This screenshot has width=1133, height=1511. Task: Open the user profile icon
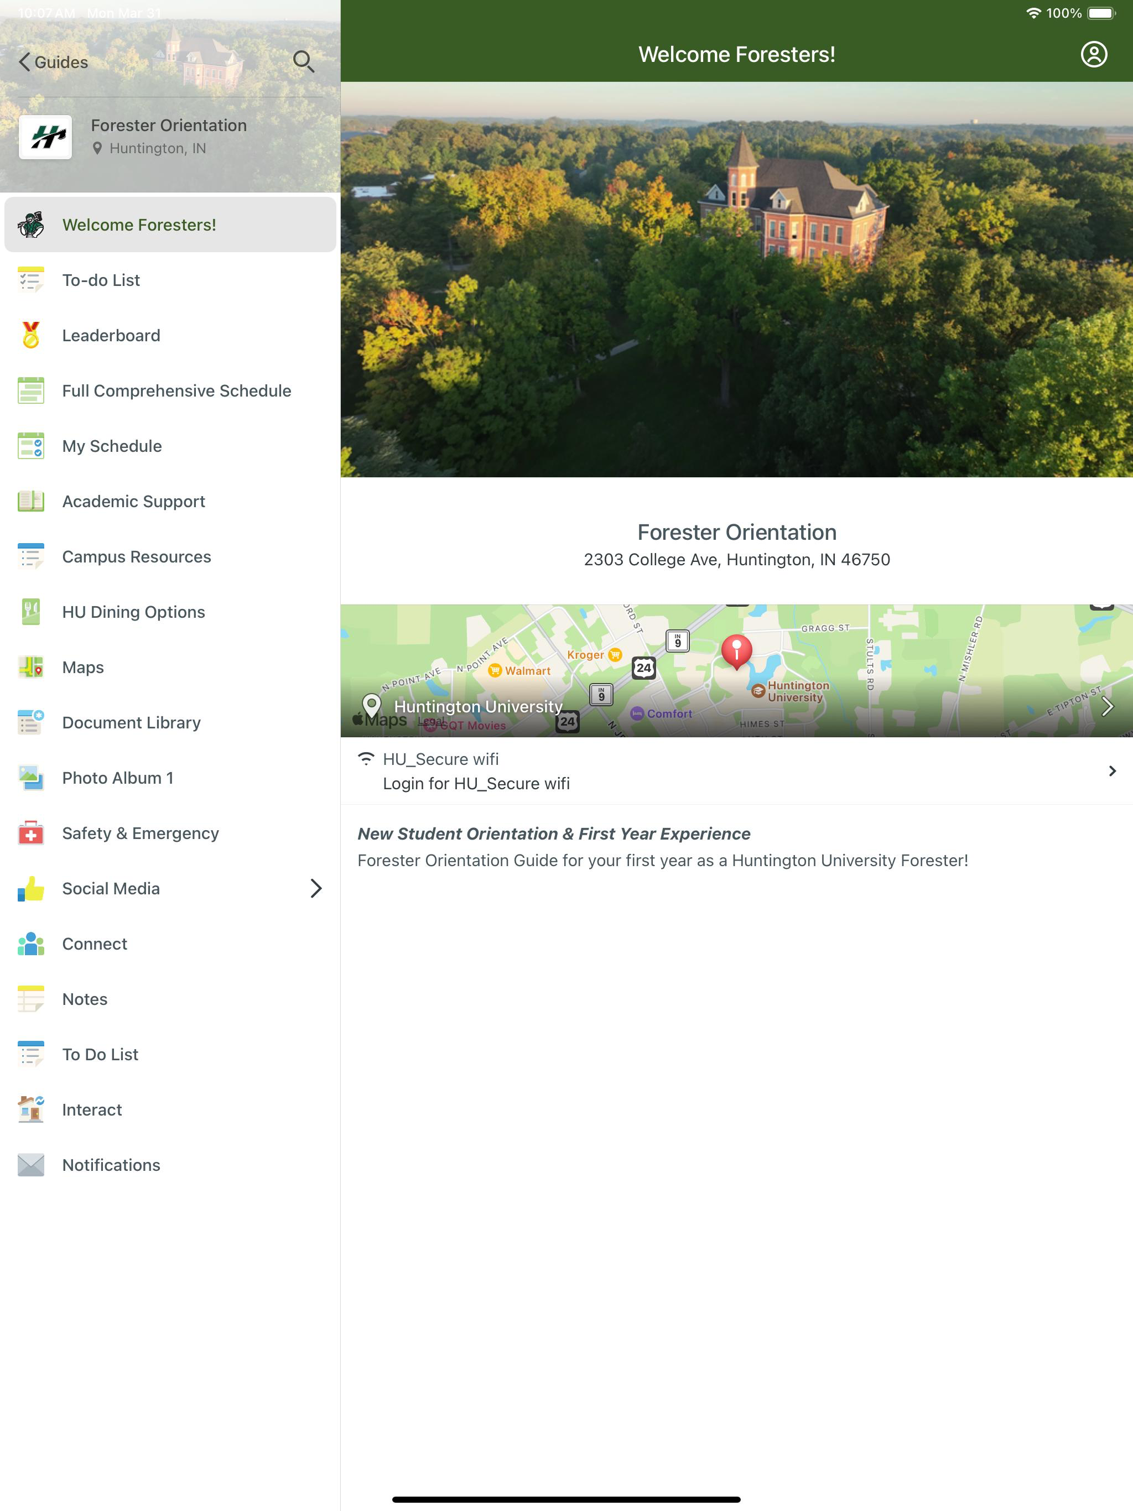click(1093, 54)
